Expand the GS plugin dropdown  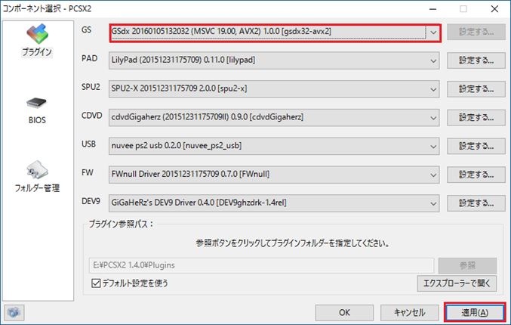coord(275,32)
